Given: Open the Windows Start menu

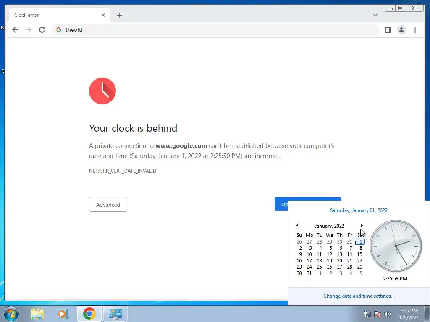Looking at the screenshot, I should point(11,314).
